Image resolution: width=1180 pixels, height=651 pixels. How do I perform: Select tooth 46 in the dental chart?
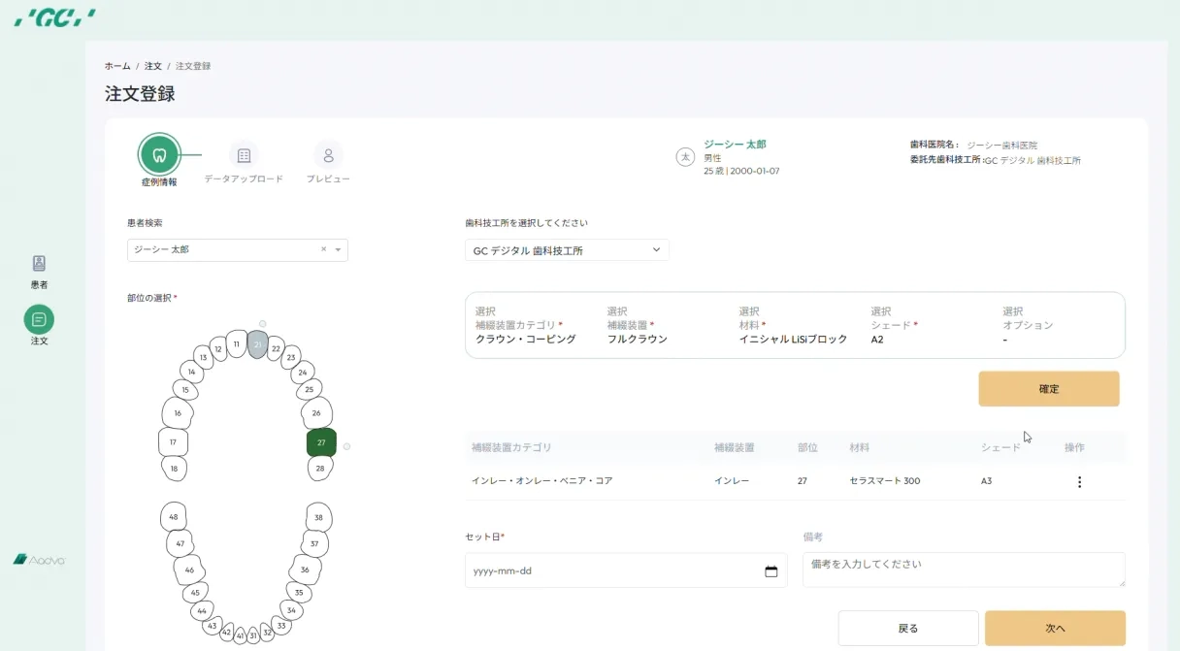(x=189, y=570)
